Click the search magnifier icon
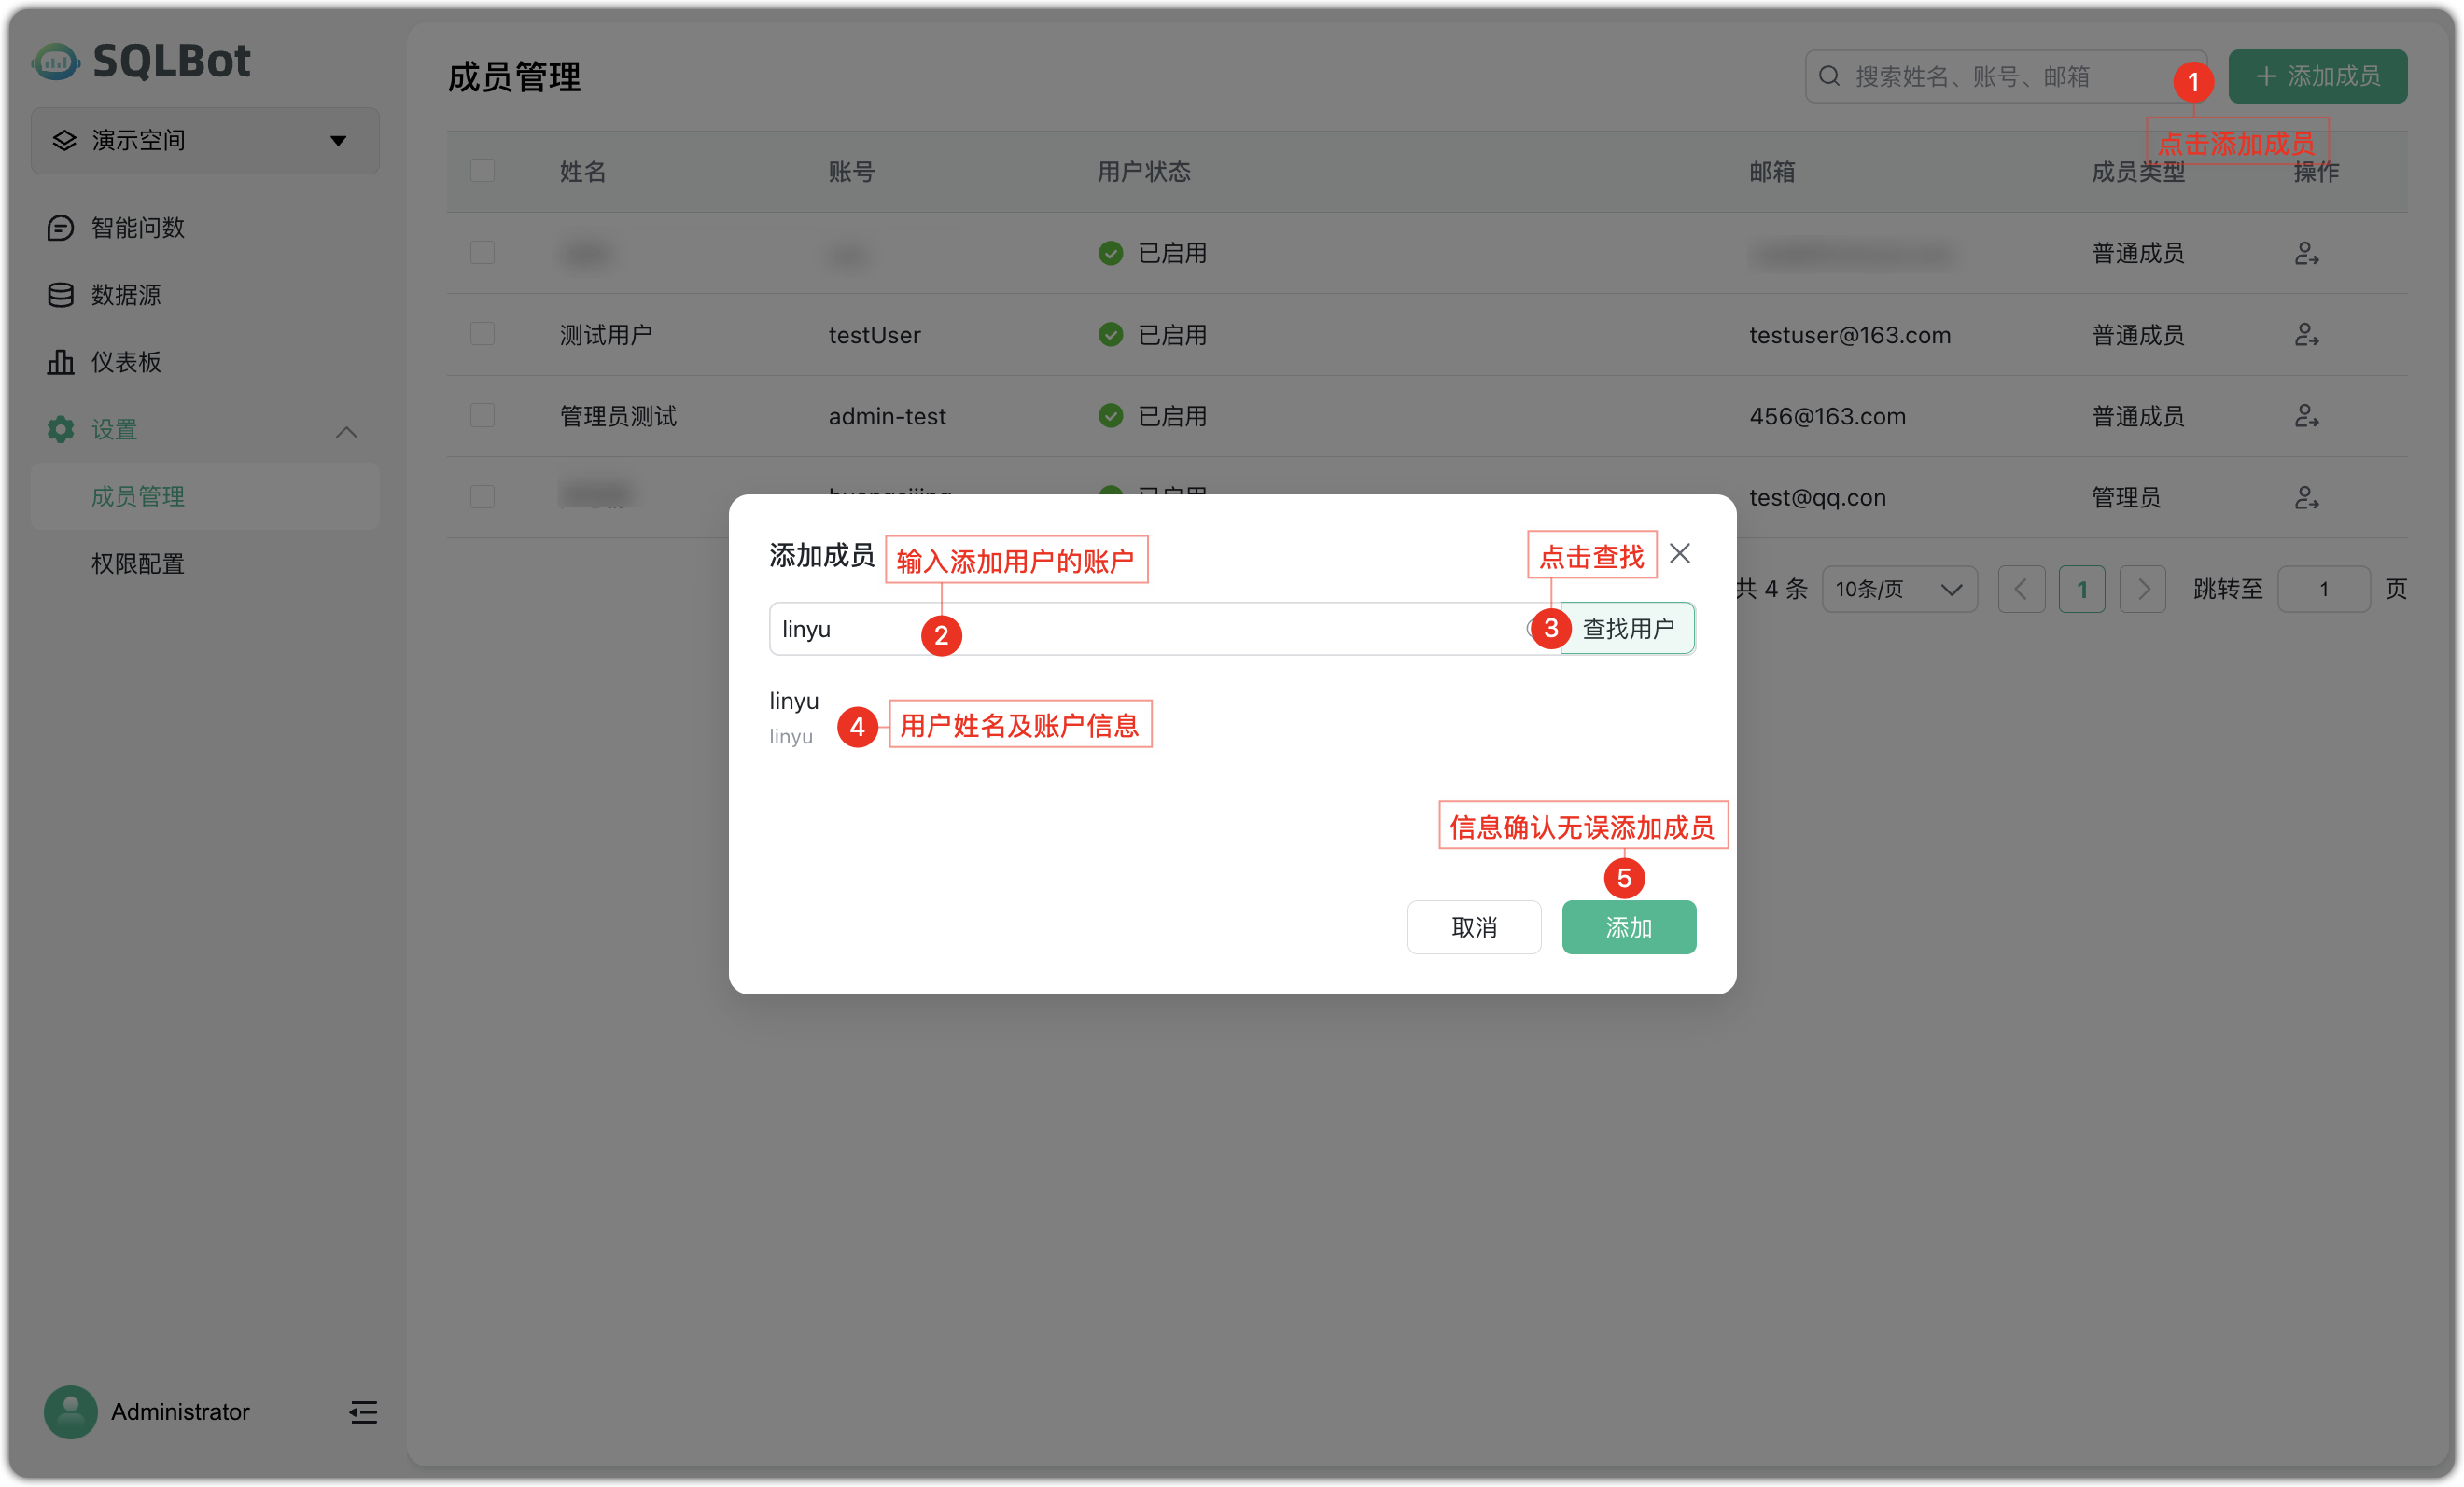 point(1830,75)
